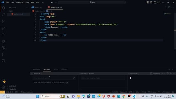Toggle the Secondary Side Bar
Image resolution: width=176 pixels, height=99 pixels.
pyautogui.click(x=155, y=2)
